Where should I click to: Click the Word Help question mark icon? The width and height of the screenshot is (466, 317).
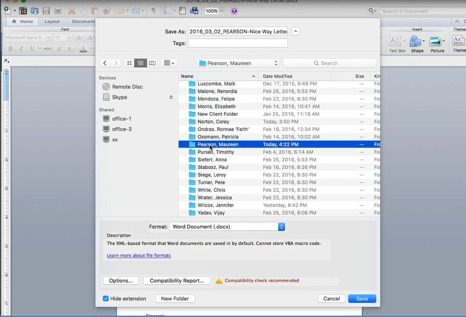coord(234,11)
